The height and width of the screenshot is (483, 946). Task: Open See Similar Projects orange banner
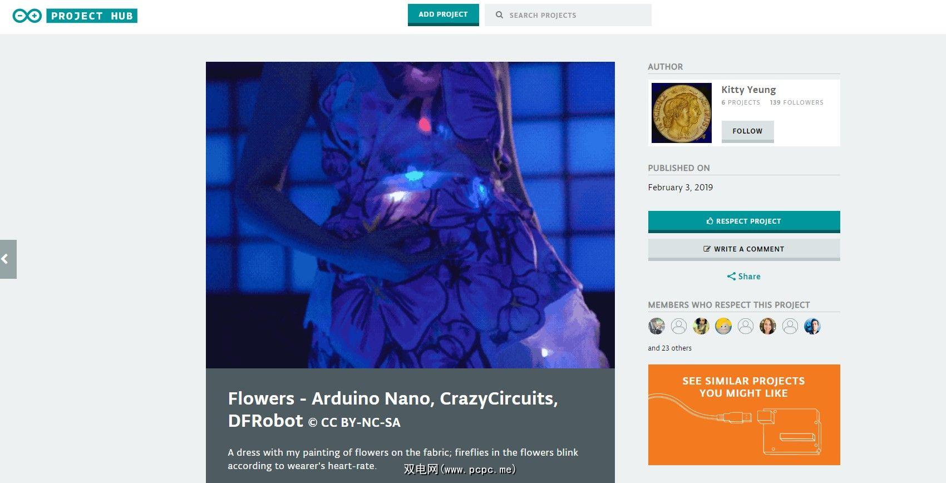coord(744,415)
